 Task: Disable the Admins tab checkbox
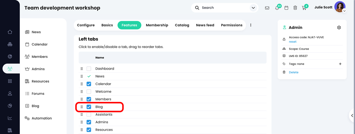point(89,122)
